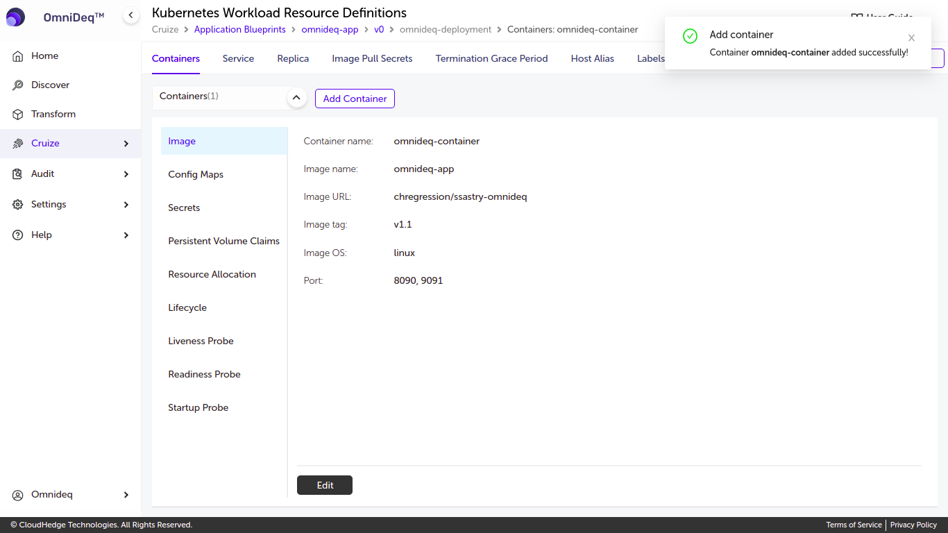Switch to the Containers tab
948x533 pixels.
coord(176,58)
